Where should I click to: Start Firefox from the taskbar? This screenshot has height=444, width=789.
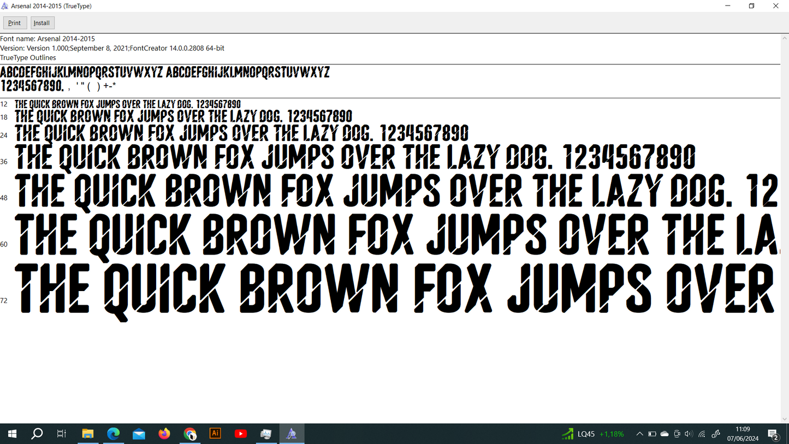pyautogui.click(x=164, y=433)
